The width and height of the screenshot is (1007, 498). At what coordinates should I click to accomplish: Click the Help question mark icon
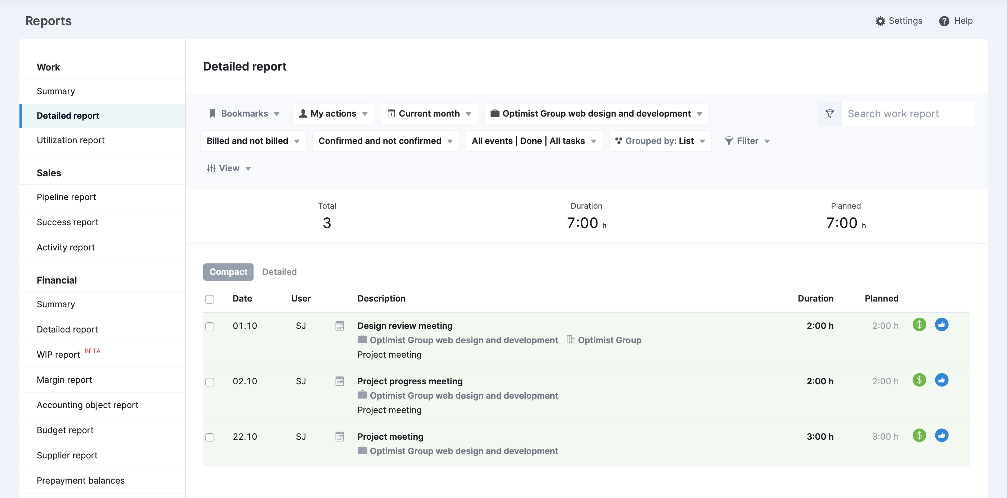tap(944, 21)
